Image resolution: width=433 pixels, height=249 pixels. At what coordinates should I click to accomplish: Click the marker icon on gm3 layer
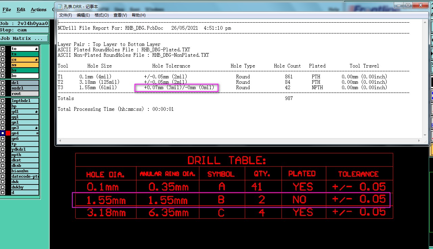(x=37, y=128)
